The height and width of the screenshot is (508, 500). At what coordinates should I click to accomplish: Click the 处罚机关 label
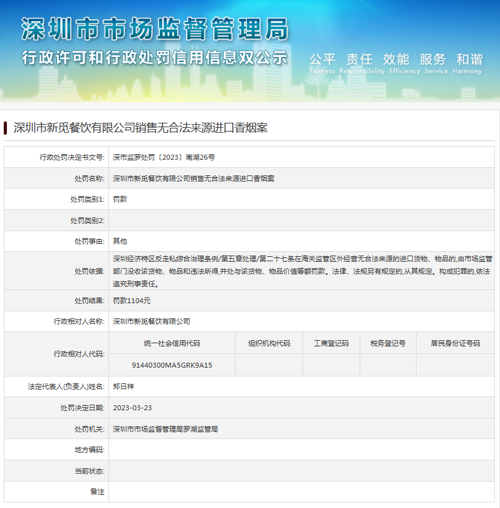coord(90,429)
